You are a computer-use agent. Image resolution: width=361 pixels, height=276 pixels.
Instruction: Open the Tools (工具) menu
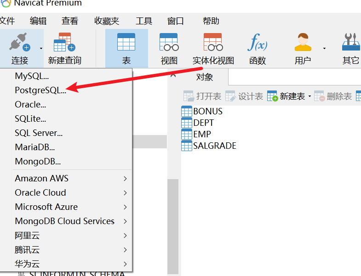[x=144, y=21]
